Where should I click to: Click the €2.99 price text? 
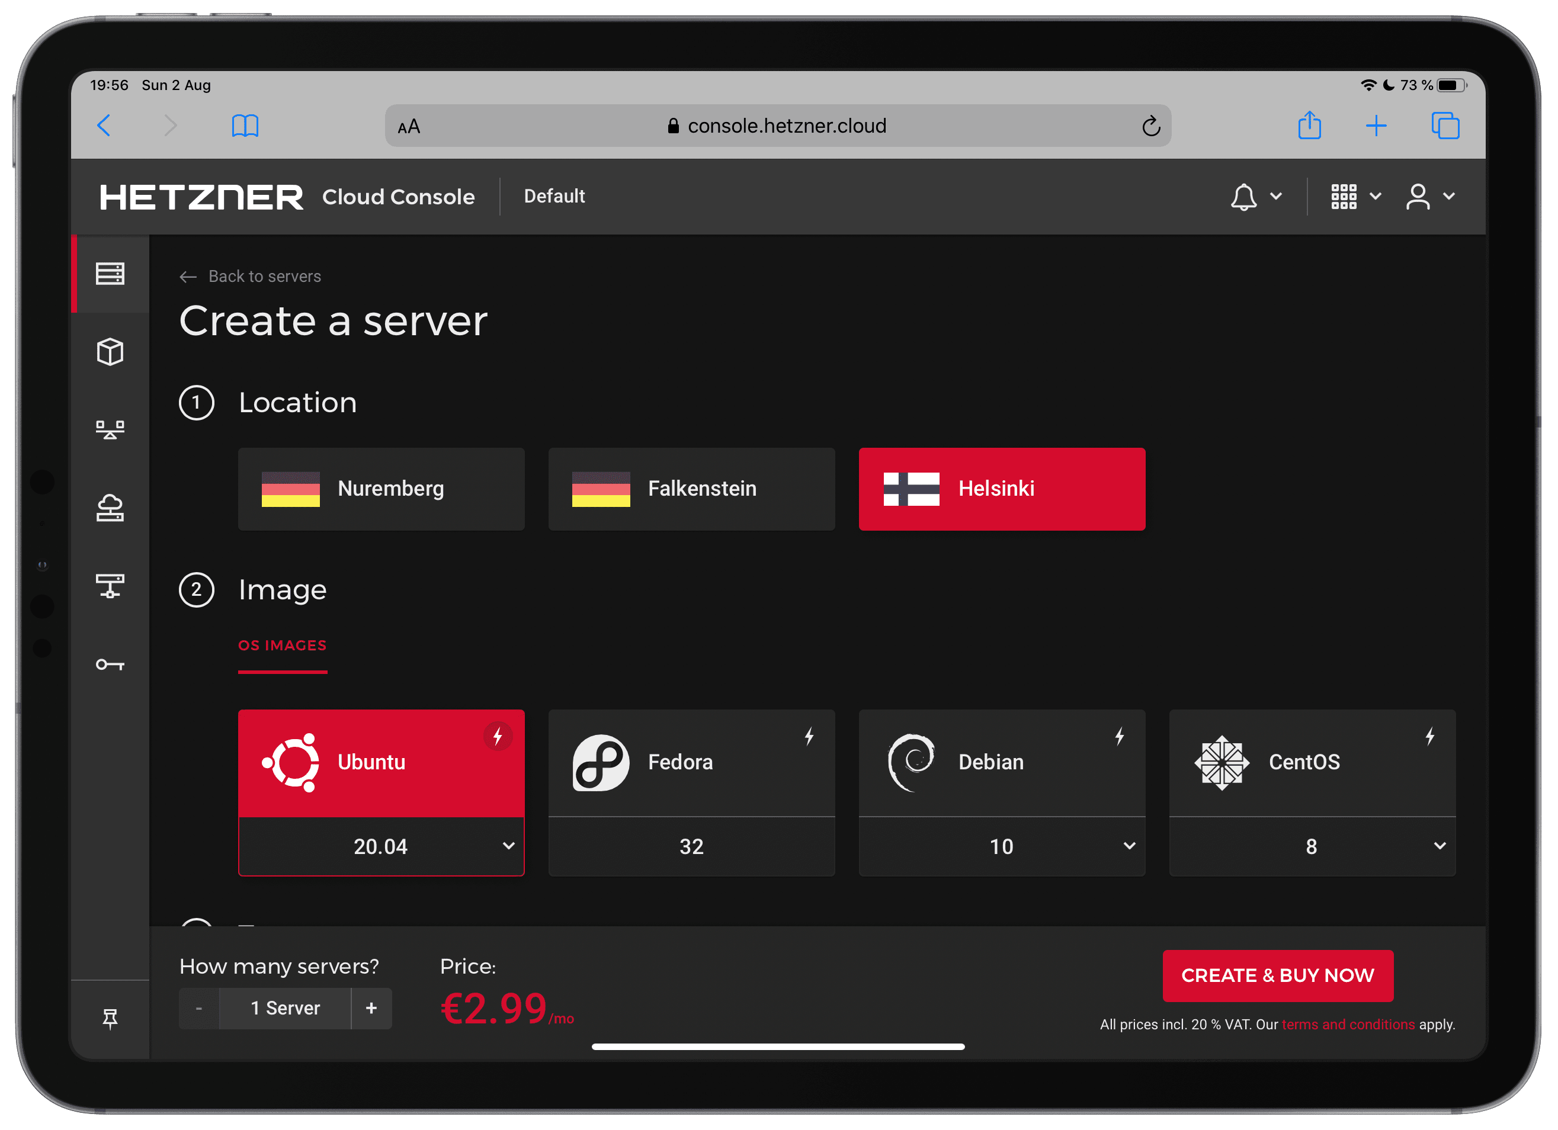pyautogui.click(x=494, y=1009)
